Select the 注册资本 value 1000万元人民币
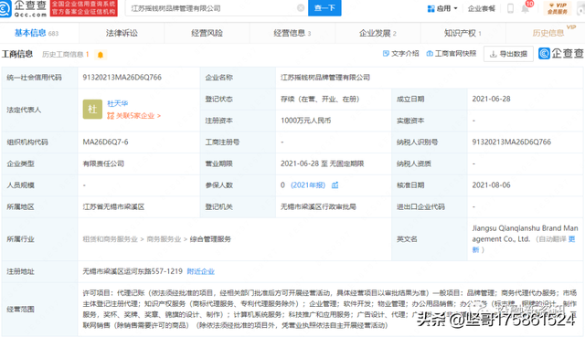Image resolution: width=585 pixels, height=337 pixels. (x=305, y=121)
